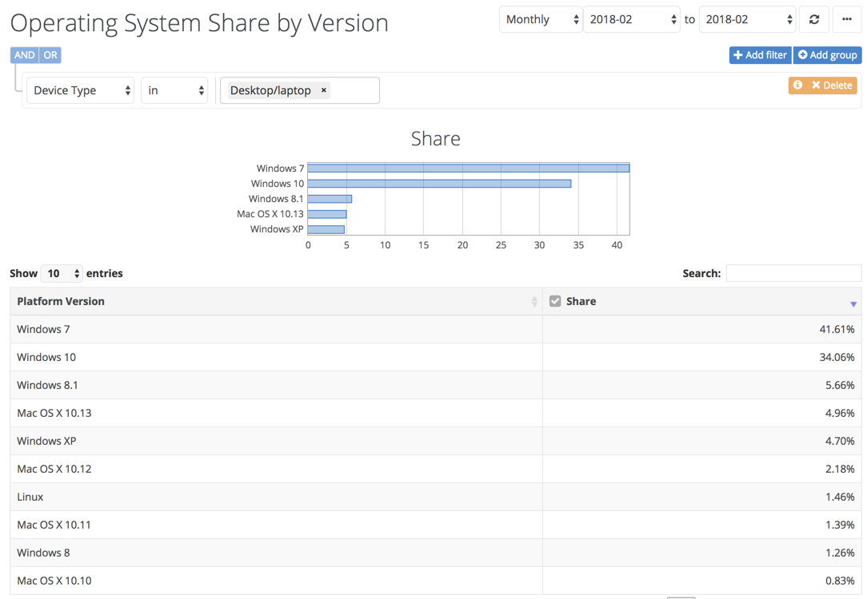Switch the filter logic to OR
The width and height of the screenshot is (867, 599).
(50, 54)
